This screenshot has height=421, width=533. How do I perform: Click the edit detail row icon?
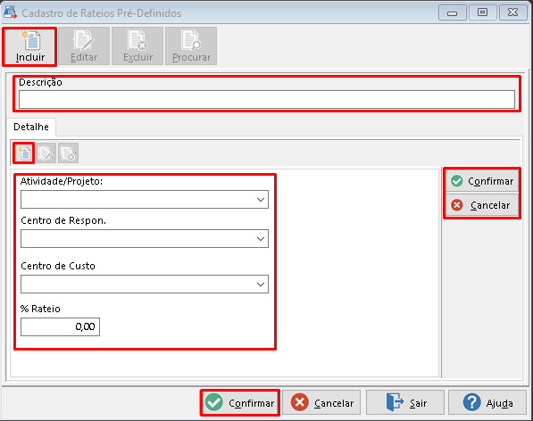[x=46, y=153]
